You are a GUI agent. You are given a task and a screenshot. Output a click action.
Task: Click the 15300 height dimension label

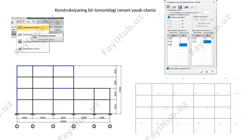click(x=120, y=90)
